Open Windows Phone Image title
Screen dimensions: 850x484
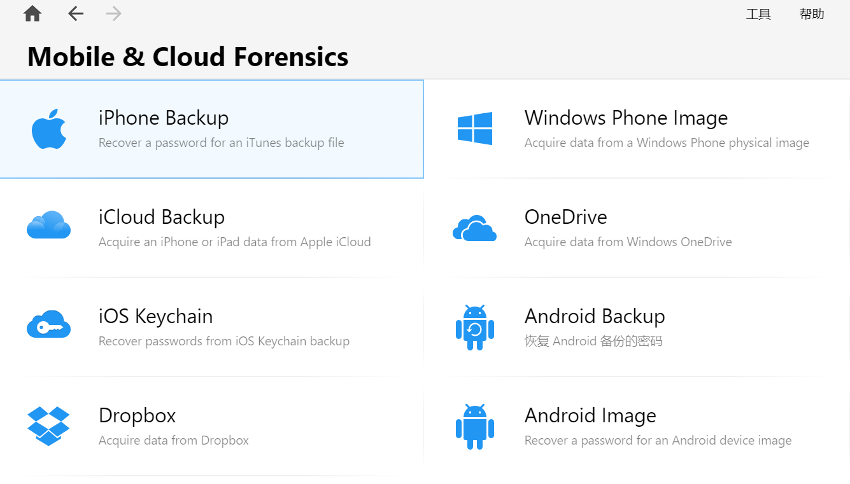tap(626, 118)
